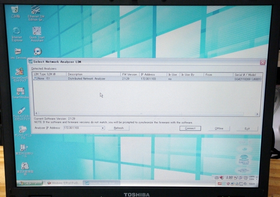Click the Connect button

pyautogui.click(x=190, y=128)
